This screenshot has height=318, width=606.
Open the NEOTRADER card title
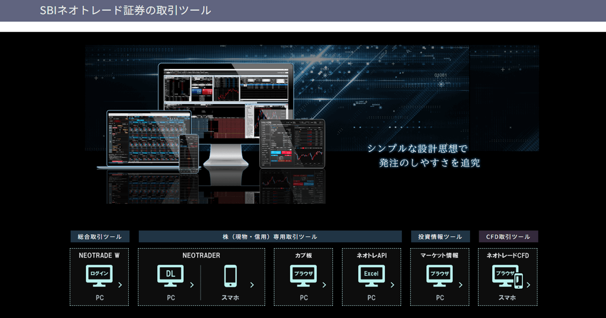click(x=201, y=255)
